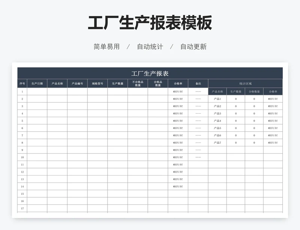Click the 产品4 cell in statistics area
The width and height of the screenshot is (300, 230).
pyautogui.click(x=217, y=121)
